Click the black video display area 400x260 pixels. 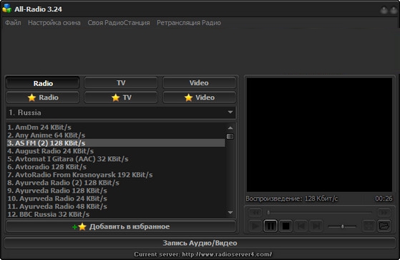(x=319, y=135)
